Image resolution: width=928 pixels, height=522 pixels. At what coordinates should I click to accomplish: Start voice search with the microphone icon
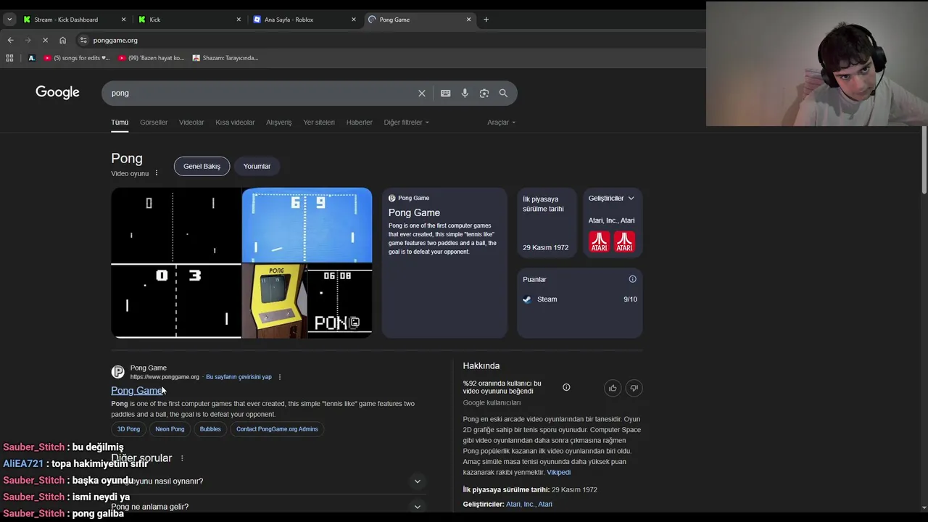[465, 93]
